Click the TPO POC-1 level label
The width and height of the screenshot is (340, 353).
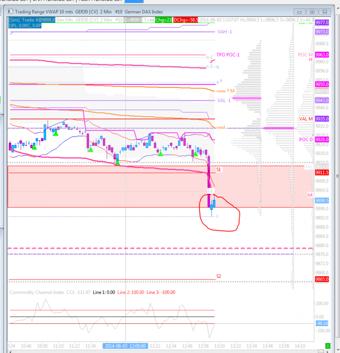(x=228, y=55)
